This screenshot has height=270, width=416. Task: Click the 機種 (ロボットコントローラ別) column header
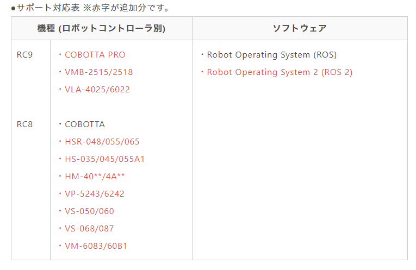point(102,28)
